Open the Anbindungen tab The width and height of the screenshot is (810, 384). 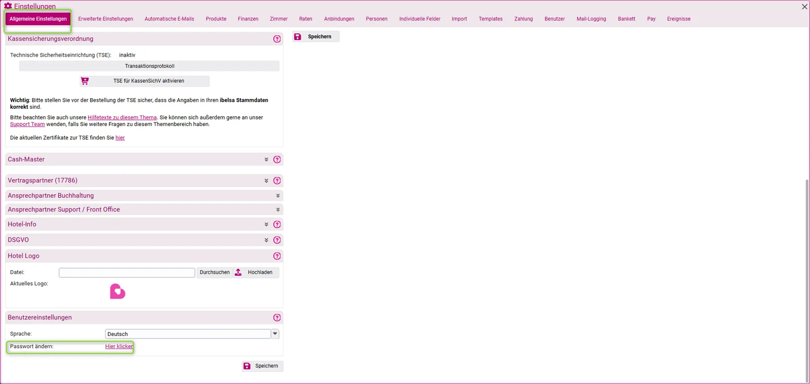pos(339,19)
